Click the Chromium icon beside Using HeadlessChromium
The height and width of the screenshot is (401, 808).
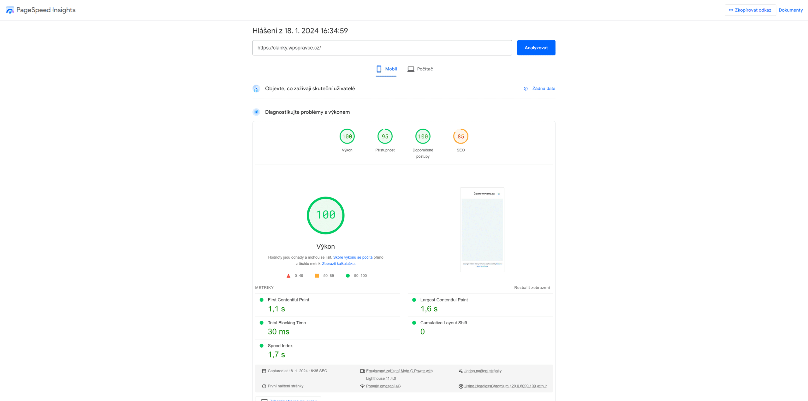461,386
